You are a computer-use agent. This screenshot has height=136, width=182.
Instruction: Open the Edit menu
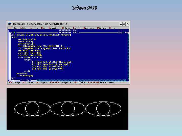23,28
